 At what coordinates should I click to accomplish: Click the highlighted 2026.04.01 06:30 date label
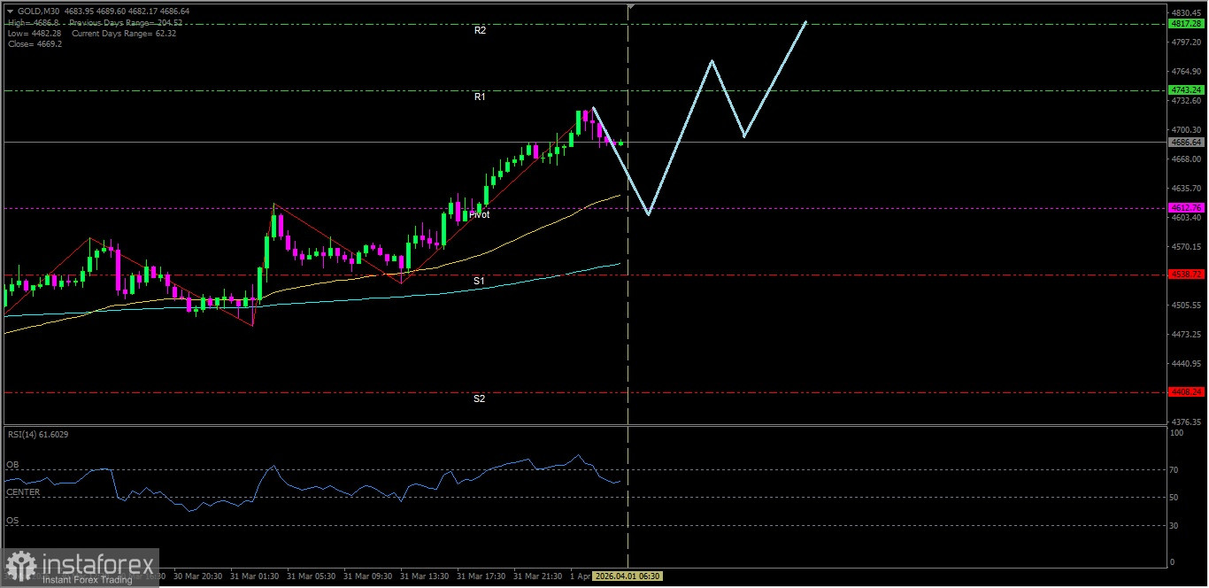pos(627,576)
